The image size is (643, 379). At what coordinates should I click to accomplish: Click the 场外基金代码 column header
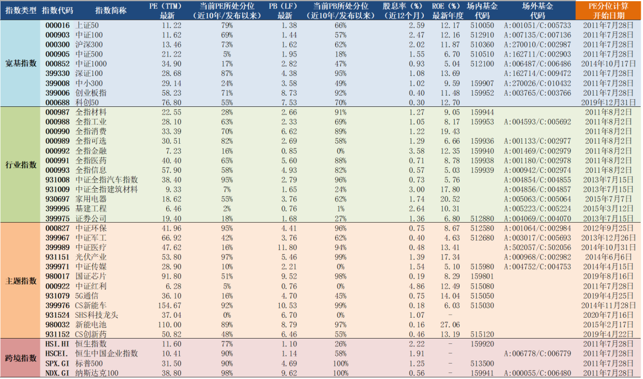pos(537,11)
